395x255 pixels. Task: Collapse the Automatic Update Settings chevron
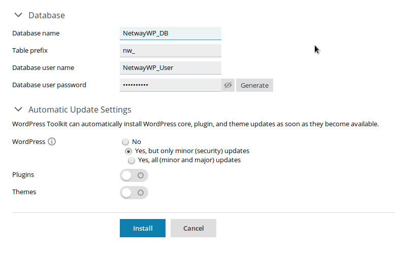pyautogui.click(x=18, y=110)
